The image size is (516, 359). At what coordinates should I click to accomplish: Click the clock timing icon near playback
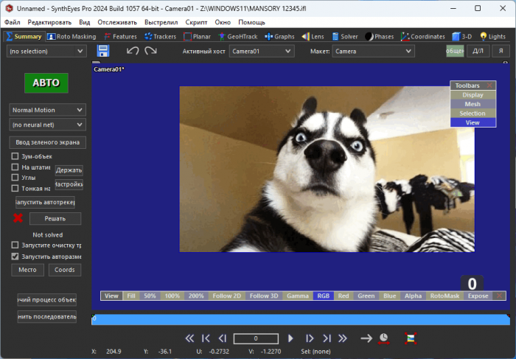click(384, 338)
